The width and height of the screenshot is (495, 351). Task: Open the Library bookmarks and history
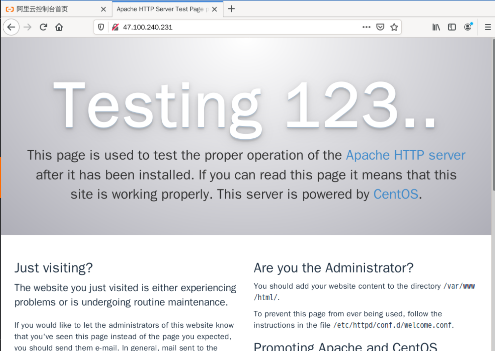click(436, 27)
